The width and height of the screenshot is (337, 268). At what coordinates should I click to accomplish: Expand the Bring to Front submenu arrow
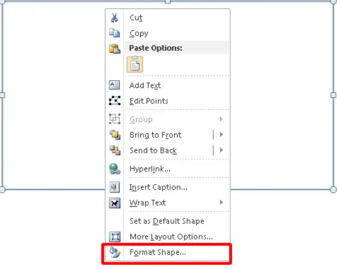pyautogui.click(x=221, y=135)
